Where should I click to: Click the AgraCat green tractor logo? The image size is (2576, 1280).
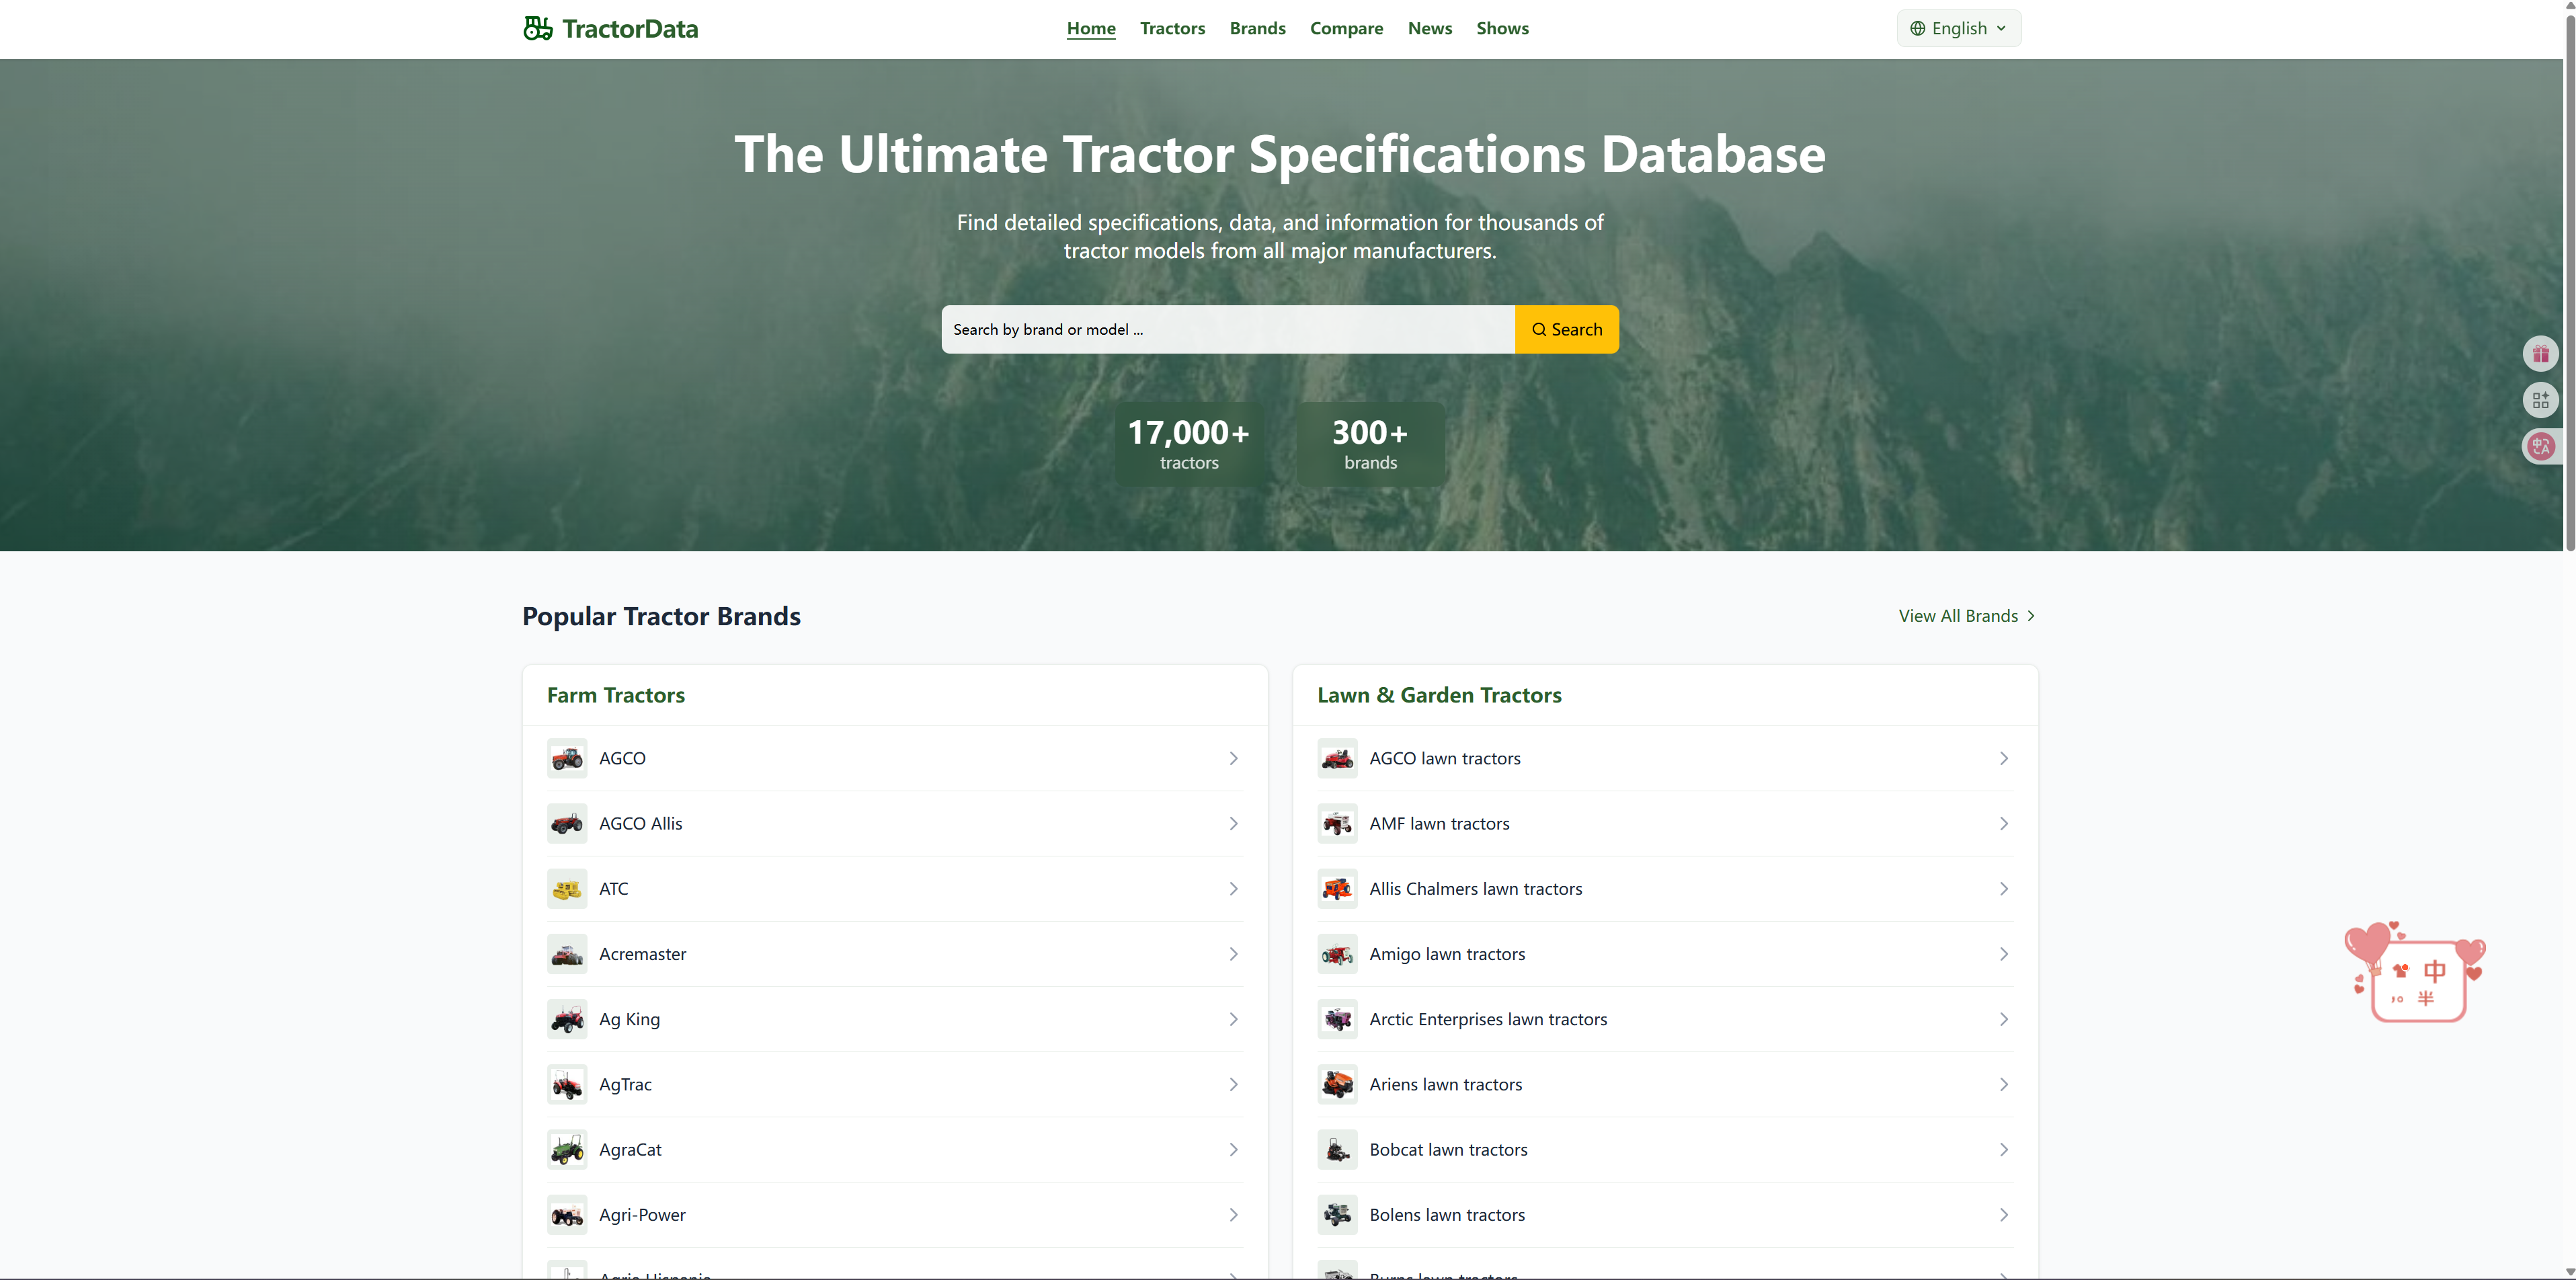(566, 1149)
